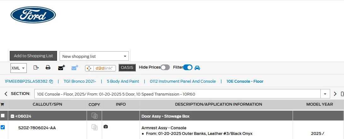Click the light blue envelope plus icon
The width and height of the screenshot is (344, 139).
pyautogui.click(x=75, y=68)
